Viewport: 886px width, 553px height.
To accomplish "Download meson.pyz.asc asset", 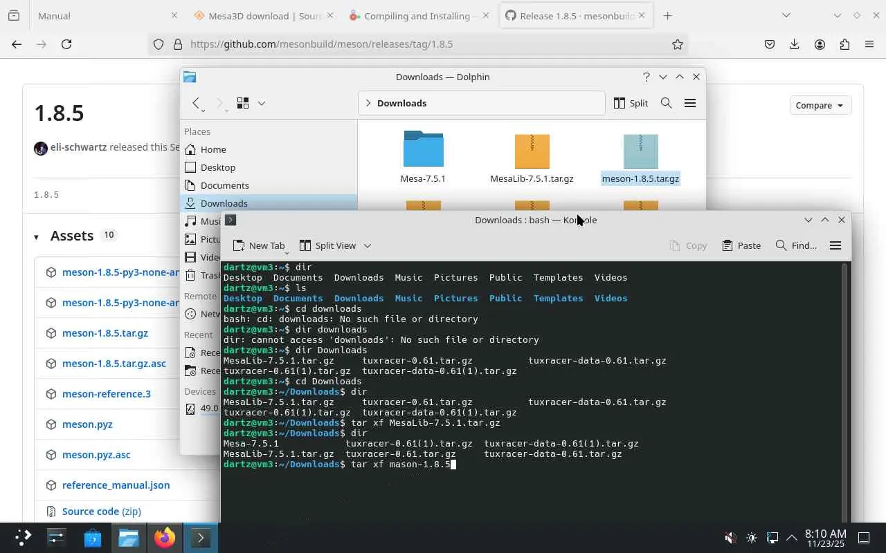I will tap(96, 455).
